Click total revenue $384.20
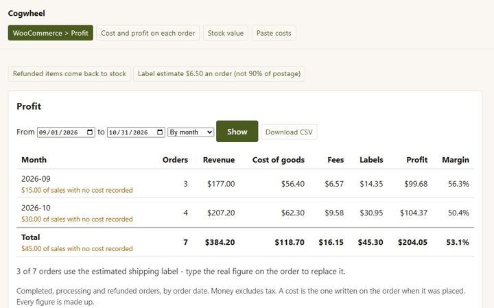Screen dimensions: 494x308 220,242
